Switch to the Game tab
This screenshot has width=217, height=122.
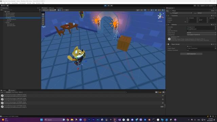[x=52, y=8]
